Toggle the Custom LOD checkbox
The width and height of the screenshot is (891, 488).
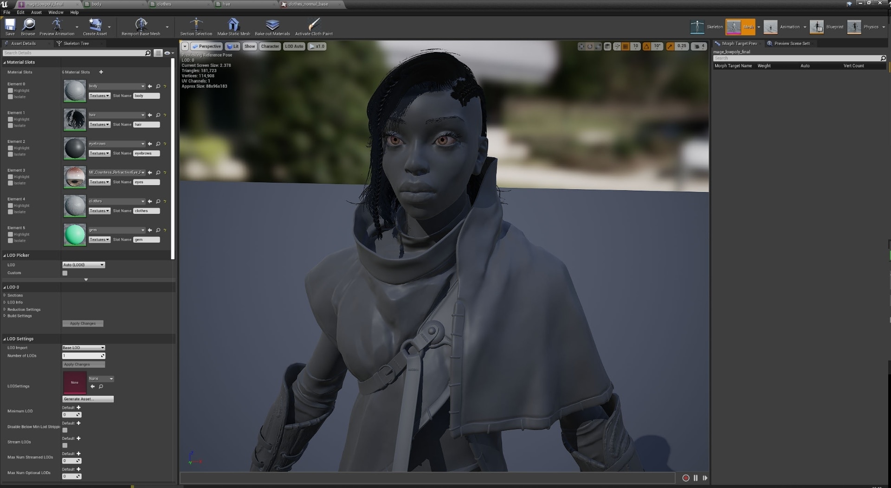tap(65, 273)
